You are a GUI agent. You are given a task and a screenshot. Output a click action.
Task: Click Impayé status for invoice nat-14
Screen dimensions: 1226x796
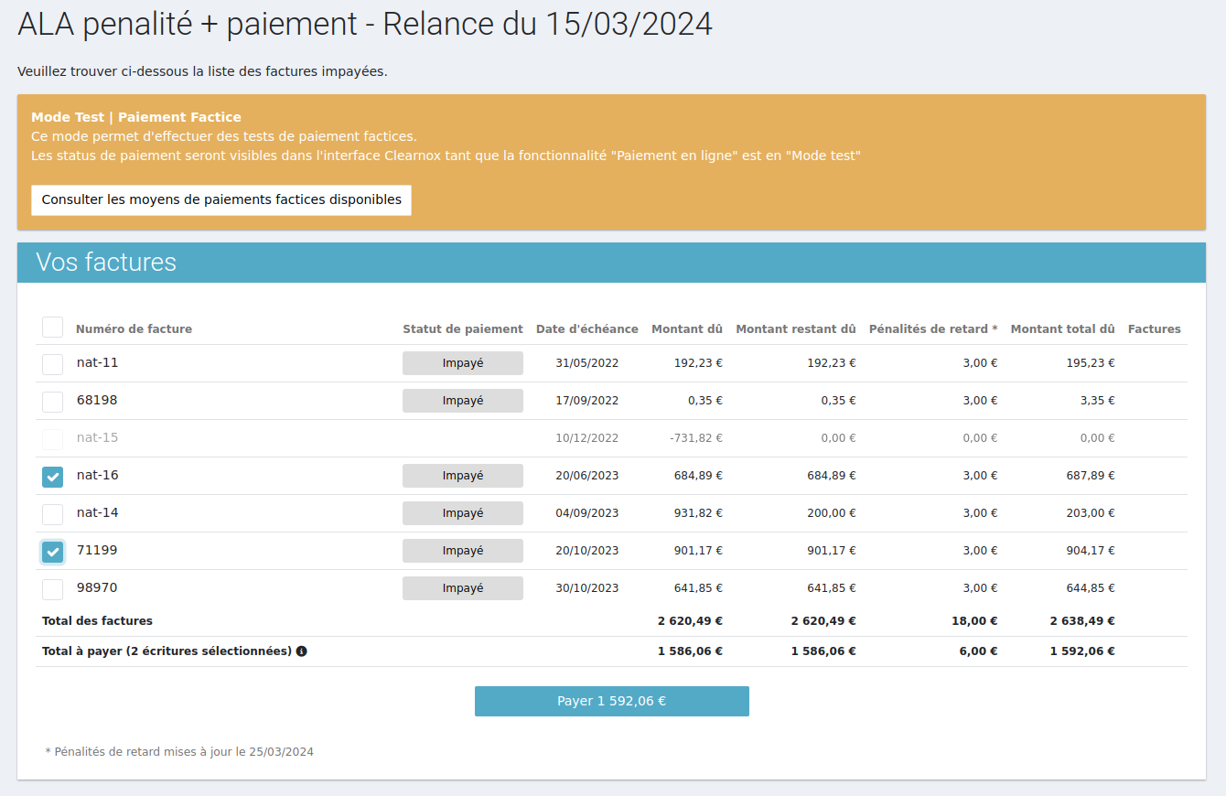coord(463,513)
